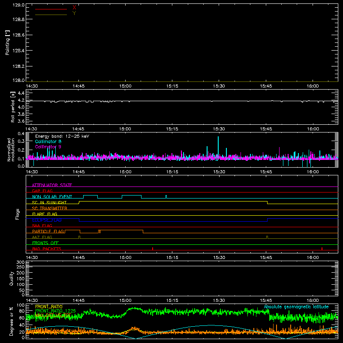Click the 'Energy band: 12-25 keV' label
Viewport: 343px width, 343px height.
coord(62,136)
